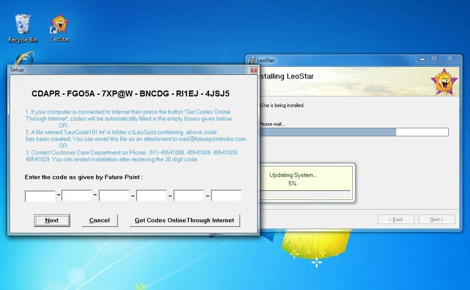Click the 'Updating System...' status text

coord(293,175)
